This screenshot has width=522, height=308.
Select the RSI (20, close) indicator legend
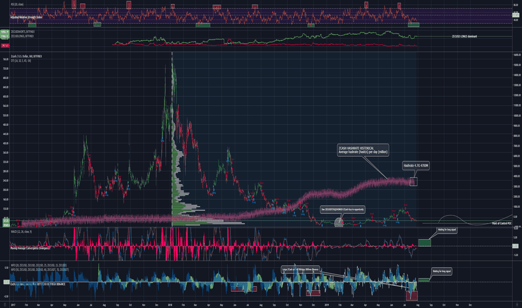click(x=17, y=4)
